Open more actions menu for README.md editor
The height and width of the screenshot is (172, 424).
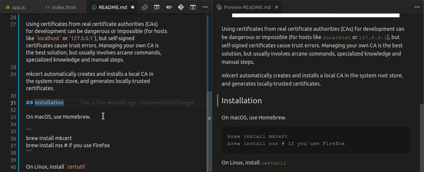[205, 7]
